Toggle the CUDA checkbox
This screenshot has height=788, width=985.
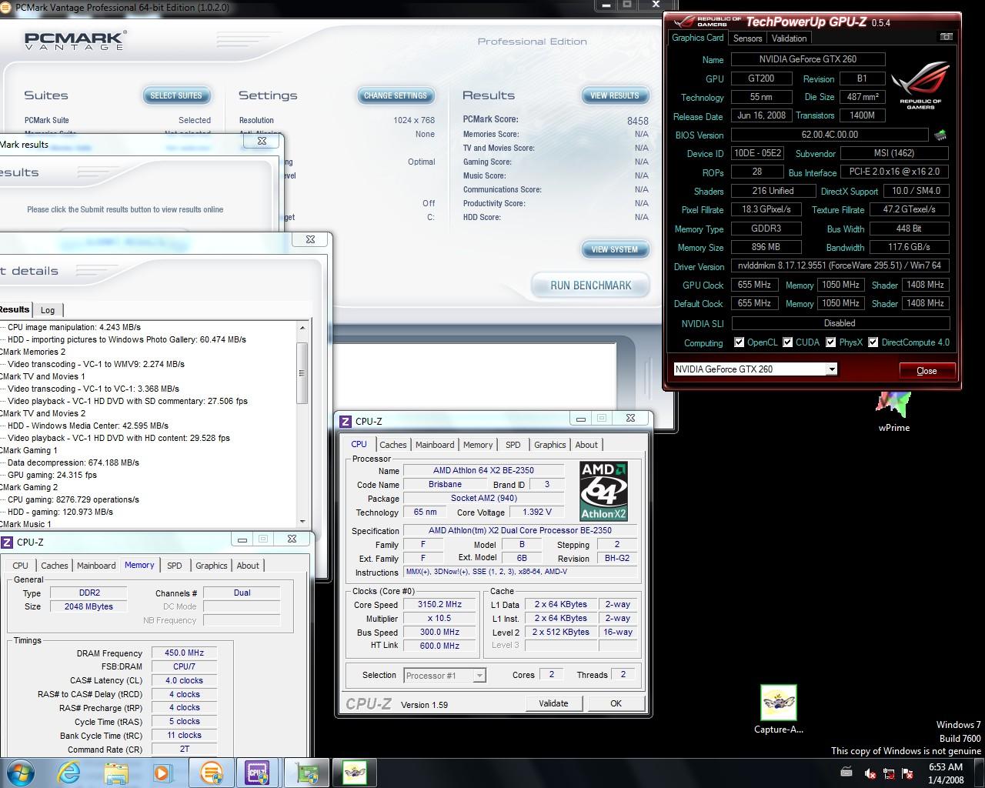(787, 342)
